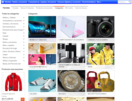Select the Computadoras y Accesorios laptop thumbnail

71,27
